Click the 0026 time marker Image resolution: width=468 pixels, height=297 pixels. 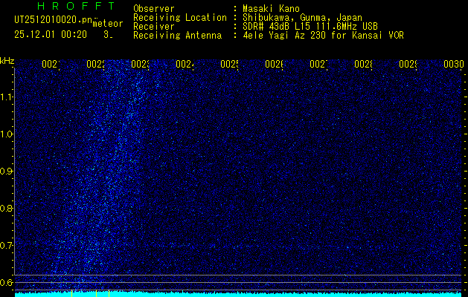[x=274, y=64]
